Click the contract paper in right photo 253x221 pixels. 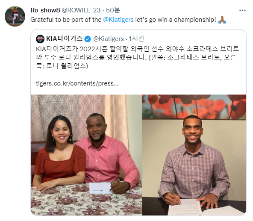185,207
